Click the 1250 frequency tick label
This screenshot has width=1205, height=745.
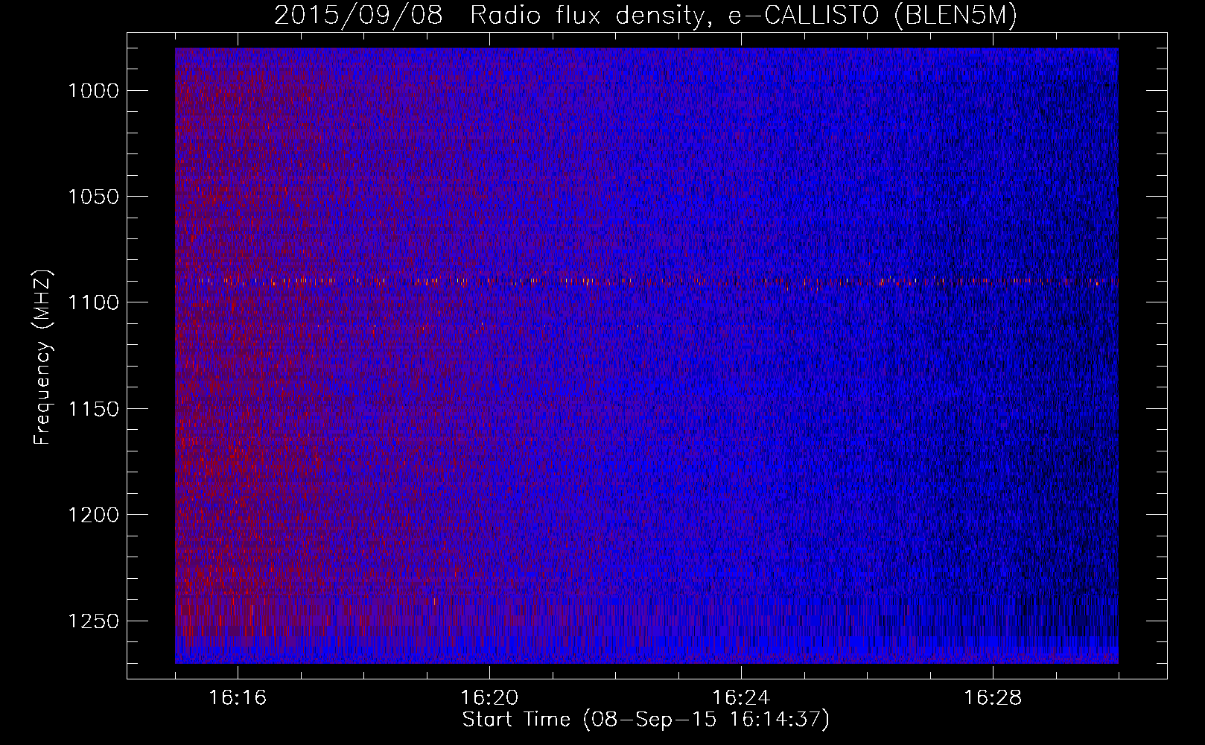pos(94,621)
